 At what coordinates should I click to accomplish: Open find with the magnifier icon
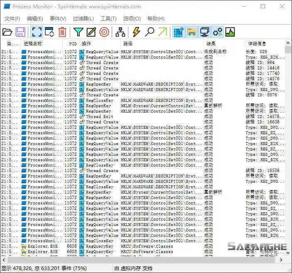pyautogui.click(x=150, y=32)
